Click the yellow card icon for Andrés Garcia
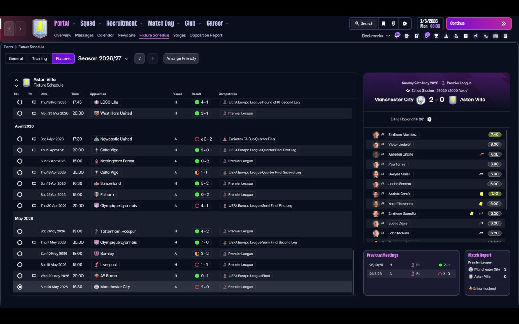Viewport: 519px width, 324px height. (x=481, y=194)
